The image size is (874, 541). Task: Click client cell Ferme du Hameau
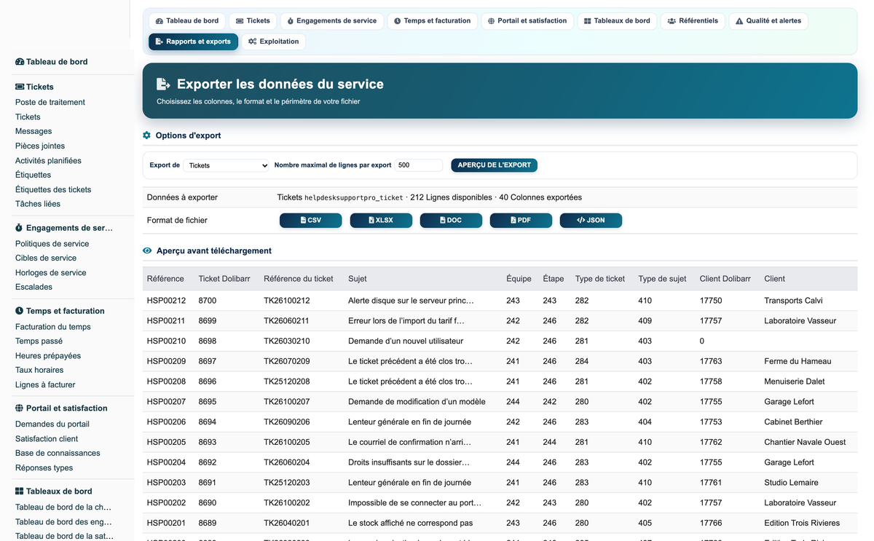[798, 361]
